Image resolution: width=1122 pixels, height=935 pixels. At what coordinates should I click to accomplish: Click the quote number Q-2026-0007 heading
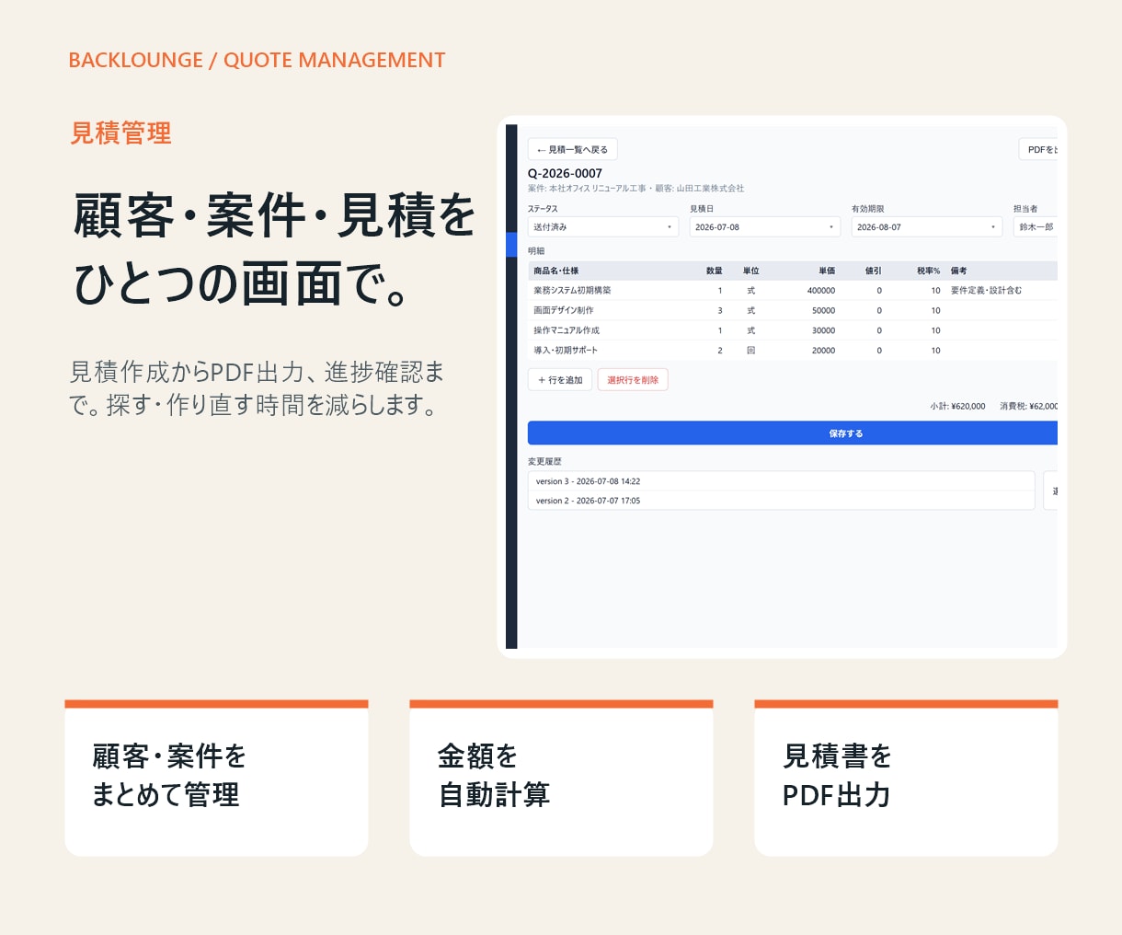point(565,173)
